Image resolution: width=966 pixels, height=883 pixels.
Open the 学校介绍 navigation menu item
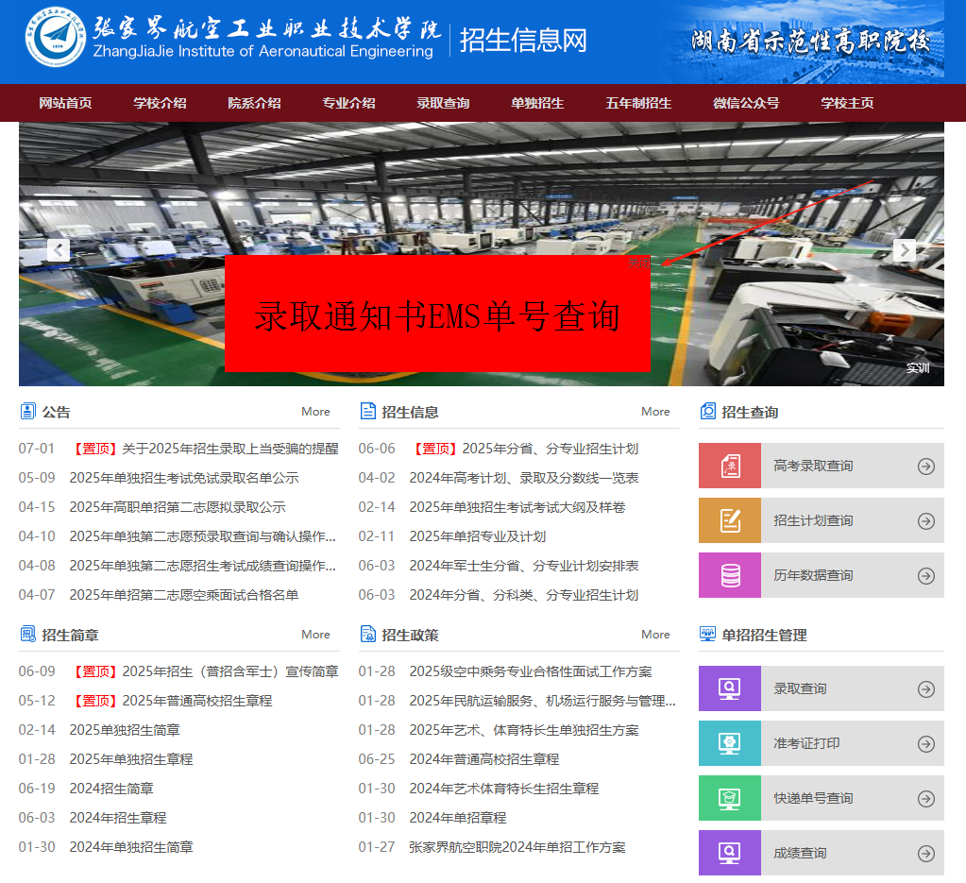tap(160, 103)
